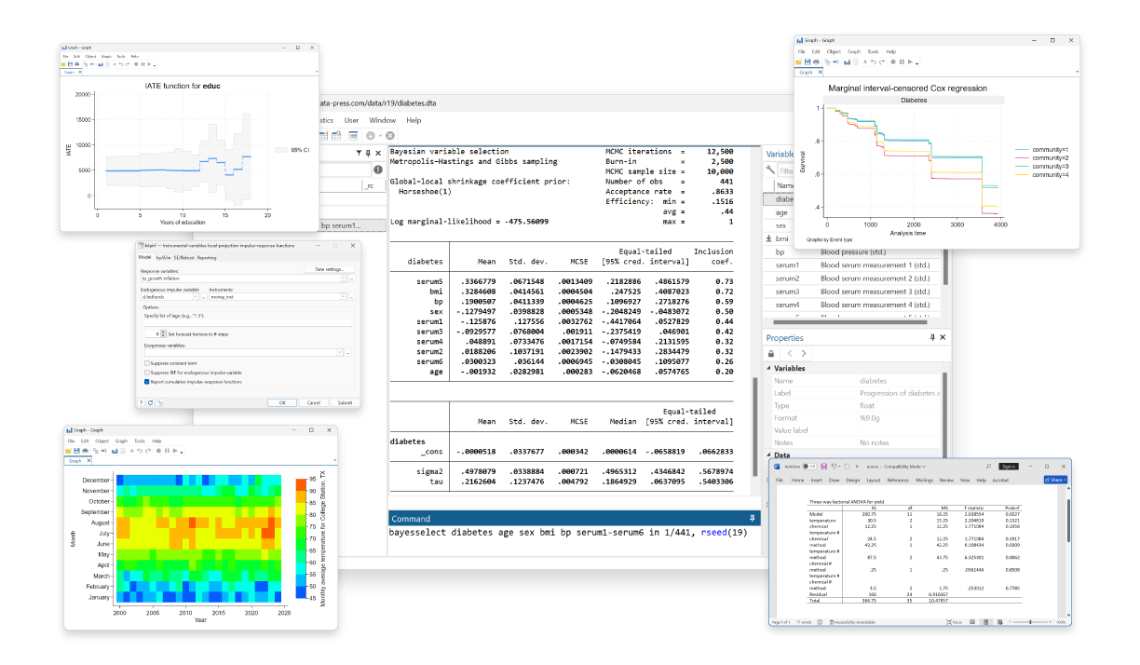The image size is (1140, 665).
Task: Collapse the Variables section in Properties panel
Action: (769, 368)
